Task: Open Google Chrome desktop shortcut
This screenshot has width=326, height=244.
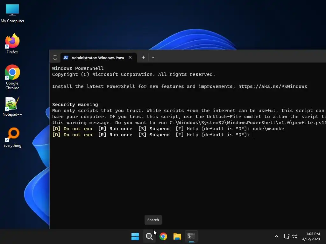Action: tap(12, 77)
